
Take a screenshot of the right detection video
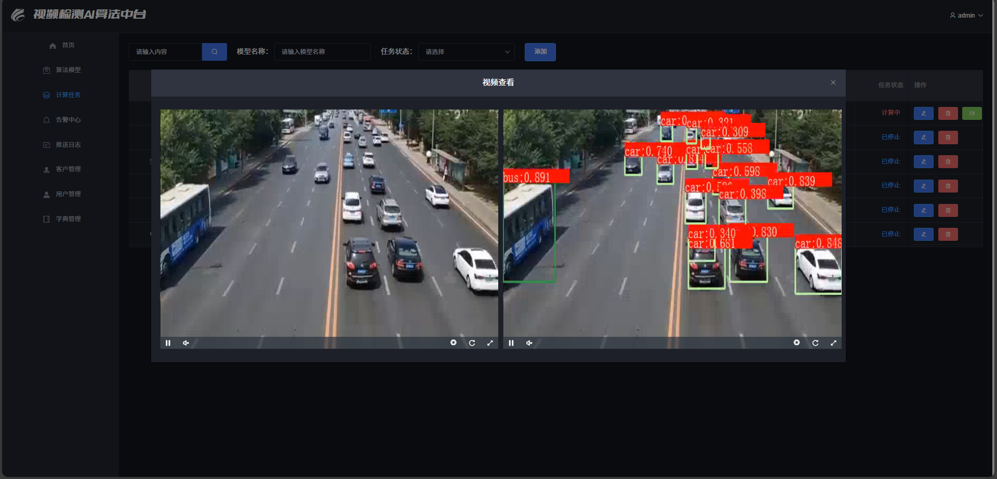point(796,343)
